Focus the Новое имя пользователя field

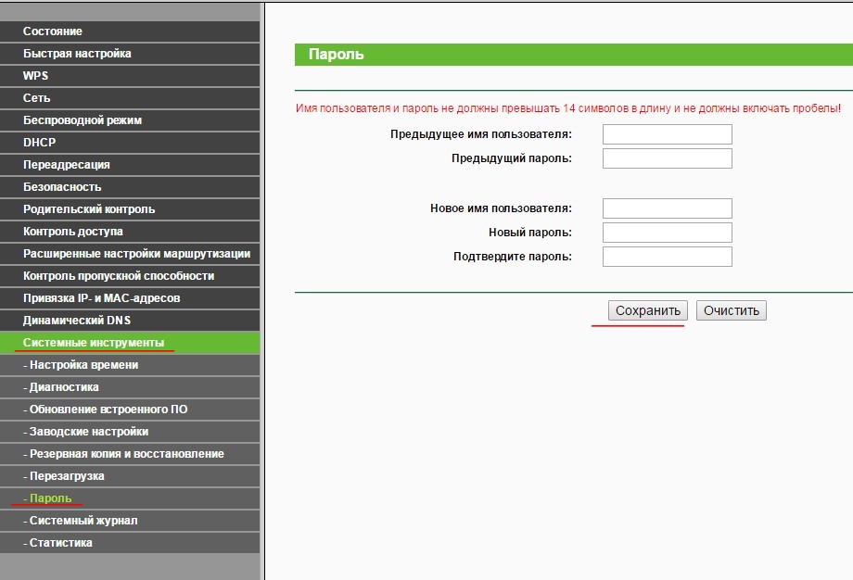pos(667,208)
